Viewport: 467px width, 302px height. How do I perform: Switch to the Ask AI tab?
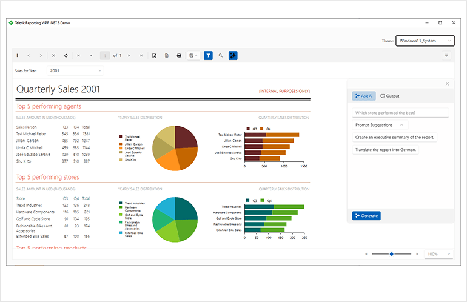pyautogui.click(x=364, y=96)
